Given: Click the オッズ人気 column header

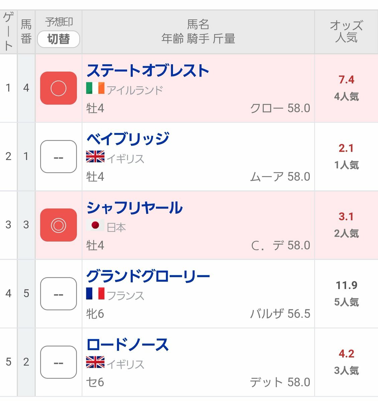Looking at the screenshot, I should [x=346, y=32].
